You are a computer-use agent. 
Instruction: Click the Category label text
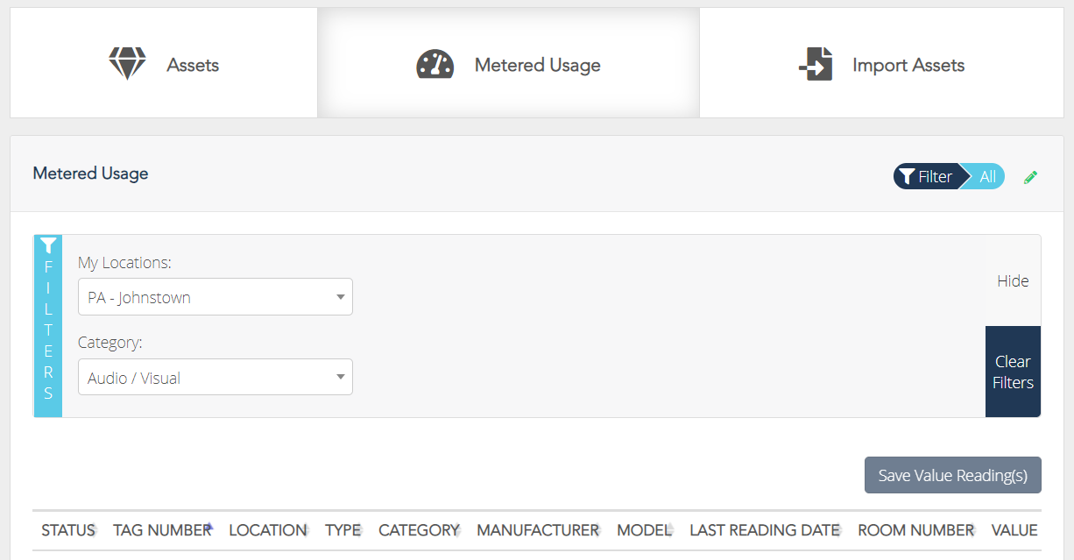110,342
